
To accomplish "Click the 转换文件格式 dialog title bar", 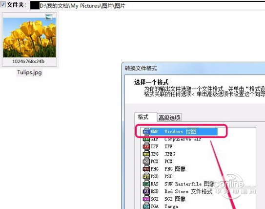I will pos(194,68).
